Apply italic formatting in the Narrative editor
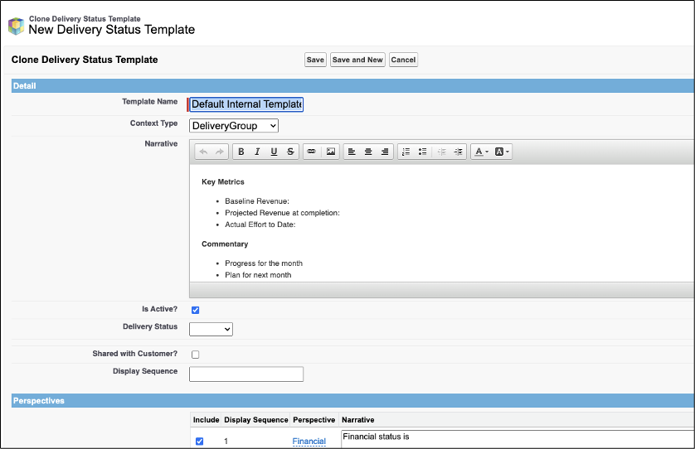This screenshot has height=449, width=695. click(x=257, y=152)
